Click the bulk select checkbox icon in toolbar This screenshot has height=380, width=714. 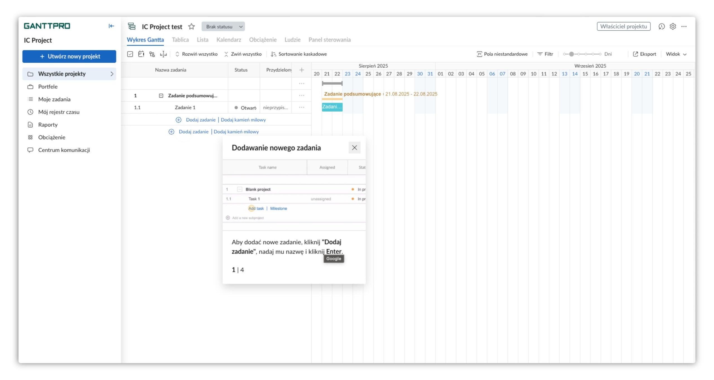(130, 54)
